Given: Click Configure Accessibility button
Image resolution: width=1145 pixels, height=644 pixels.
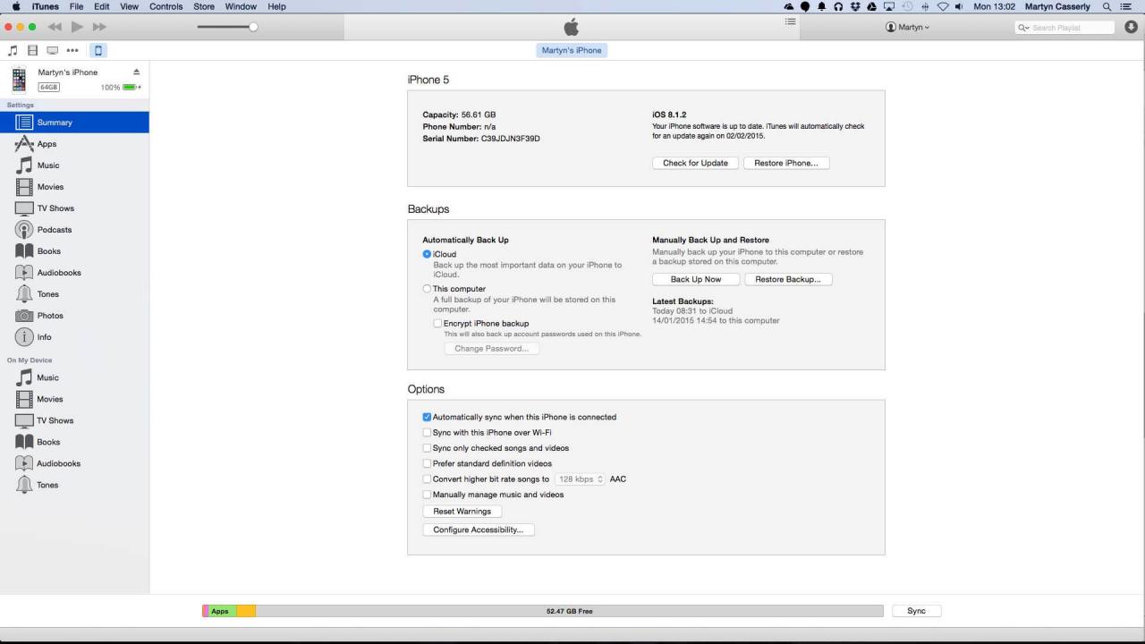Looking at the screenshot, I should (479, 530).
